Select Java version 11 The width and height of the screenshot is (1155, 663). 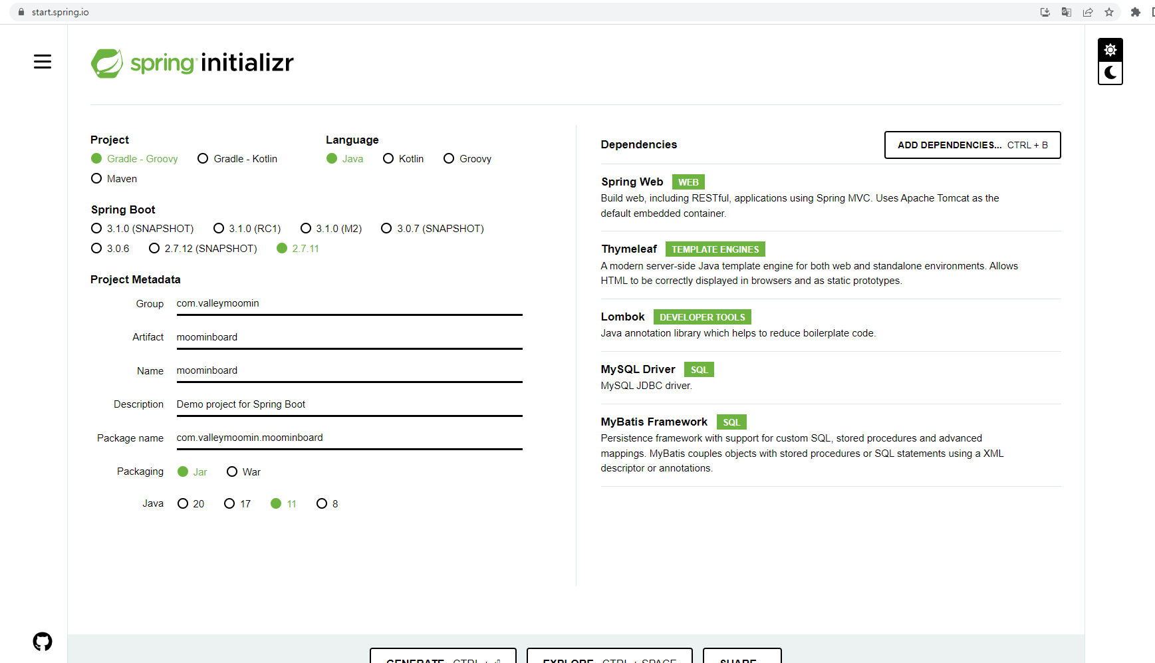(x=283, y=503)
